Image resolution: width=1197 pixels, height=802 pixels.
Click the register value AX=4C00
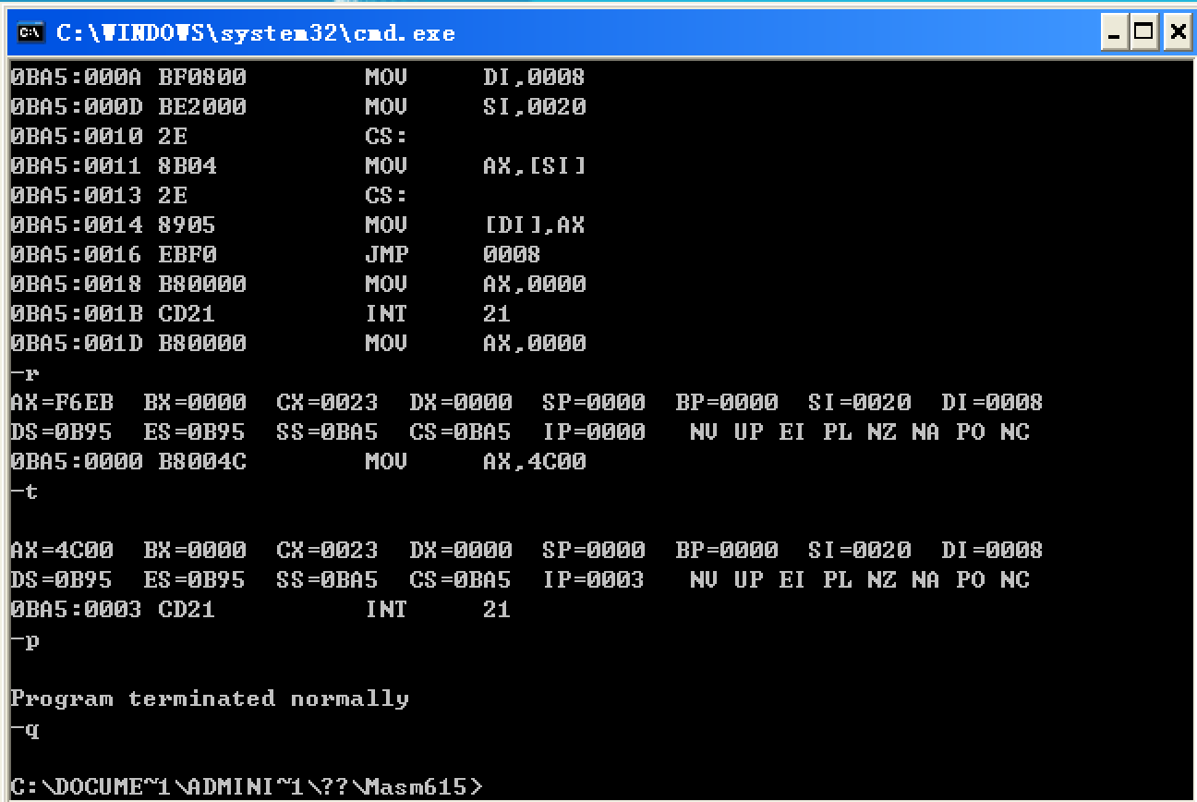tap(62, 550)
